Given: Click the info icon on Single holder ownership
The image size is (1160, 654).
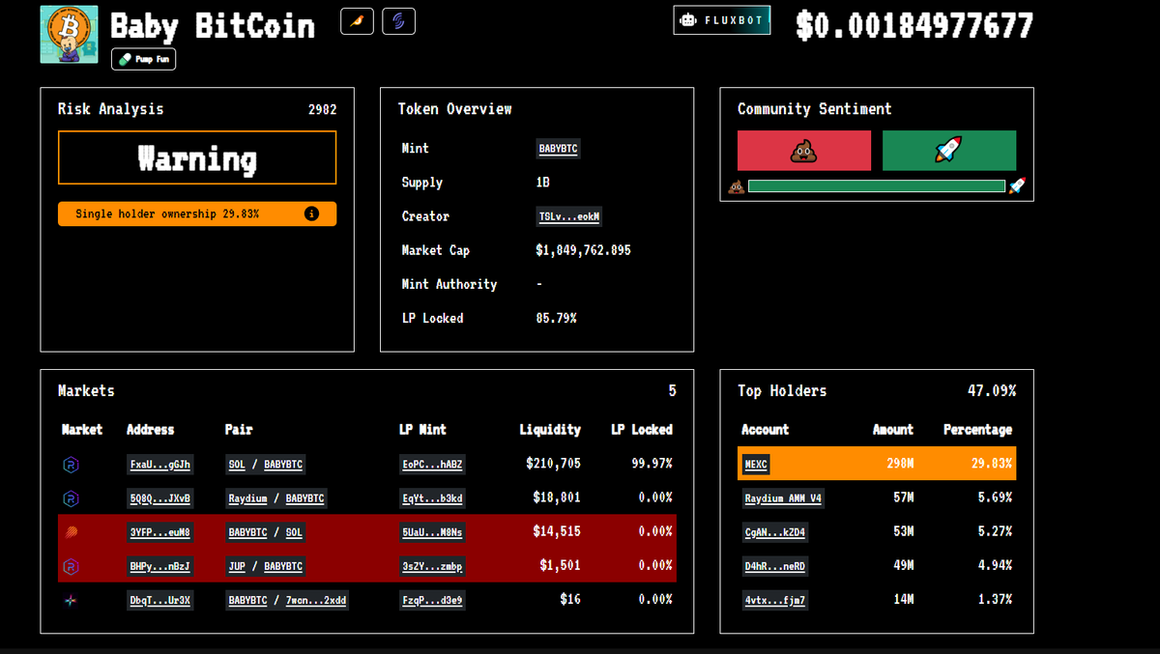Looking at the screenshot, I should (311, 213).
